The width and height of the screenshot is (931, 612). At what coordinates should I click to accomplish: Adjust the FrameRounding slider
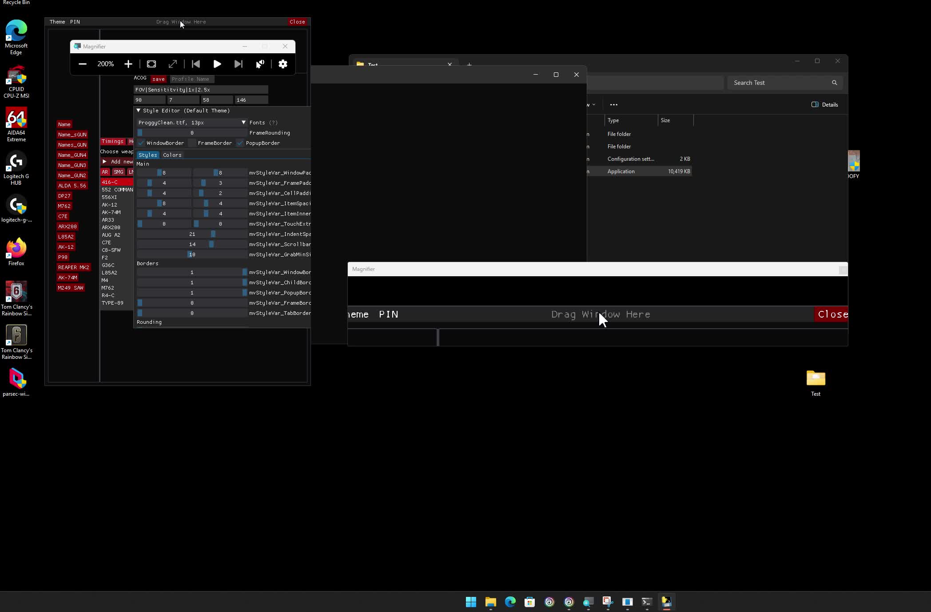(192, 133)
